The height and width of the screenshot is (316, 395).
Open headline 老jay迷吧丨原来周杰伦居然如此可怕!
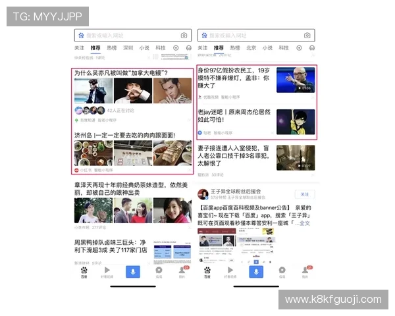click(x=234, y=116)
